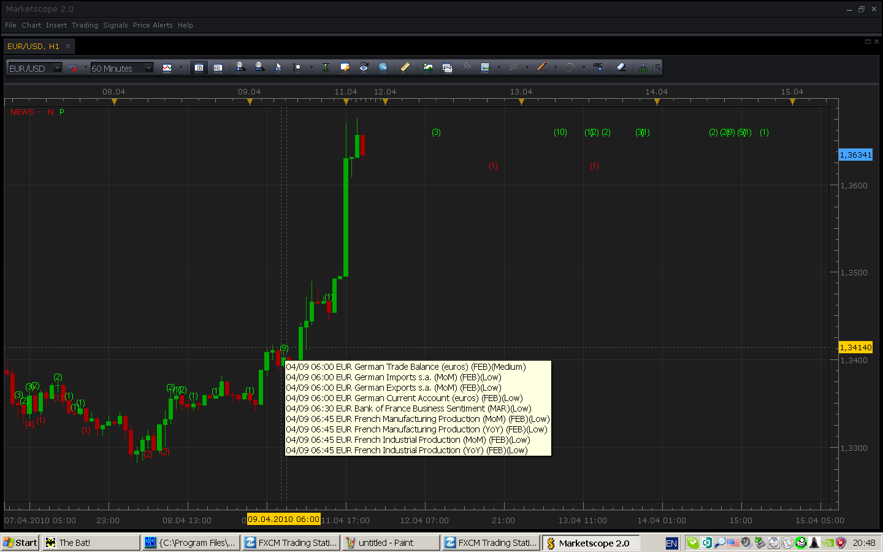The width and height of the screenshot is (883, 552).
Task: Click the NVIDIA tray icon
Action: [x=827, y=543]
